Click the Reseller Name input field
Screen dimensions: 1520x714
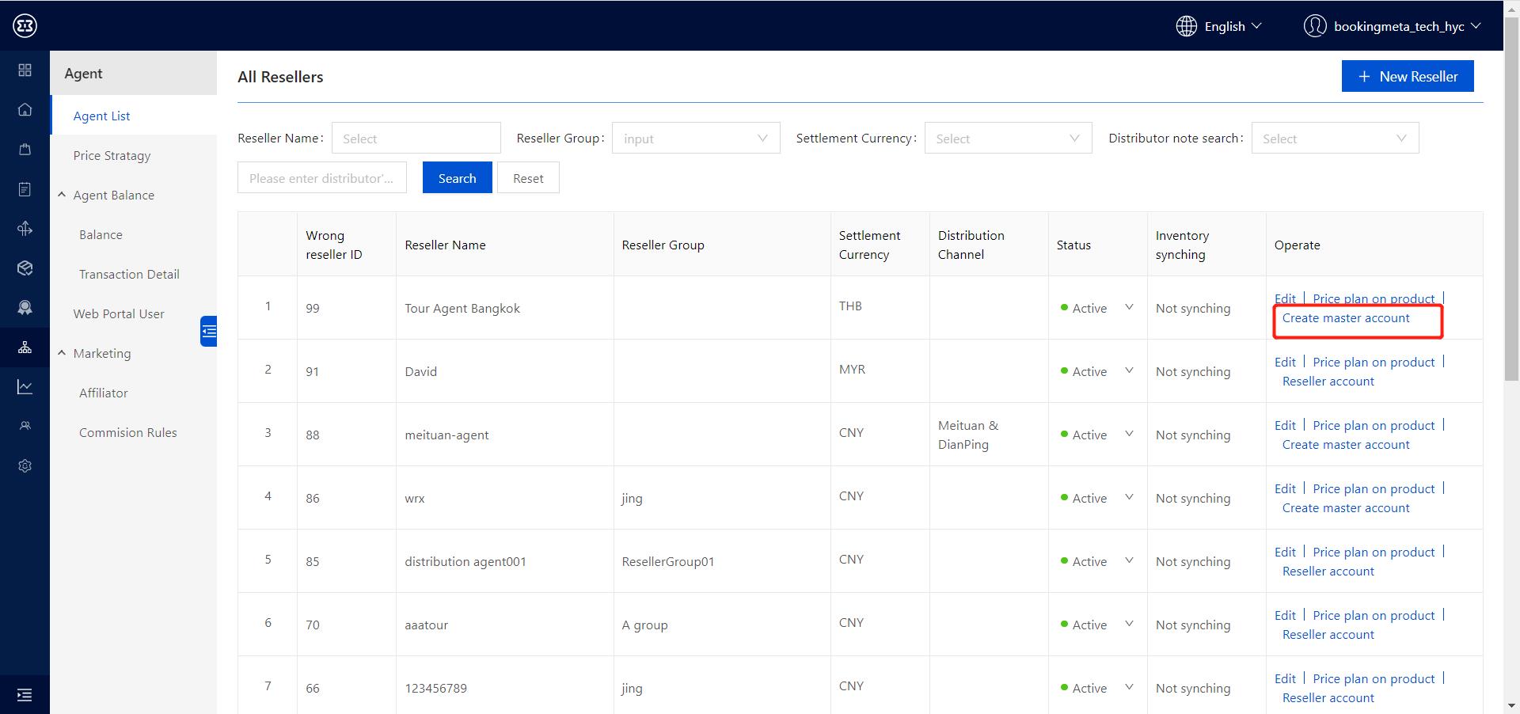[x=416, y=139]
